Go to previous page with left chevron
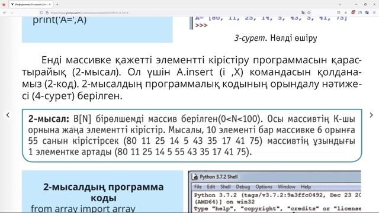 tap(8, 115)
